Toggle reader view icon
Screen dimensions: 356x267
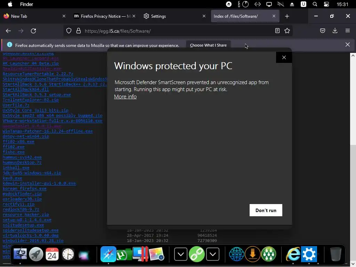click(277, 31)
